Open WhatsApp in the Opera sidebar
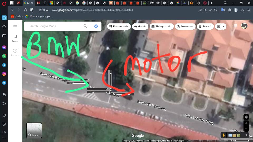 click(4, 56)
